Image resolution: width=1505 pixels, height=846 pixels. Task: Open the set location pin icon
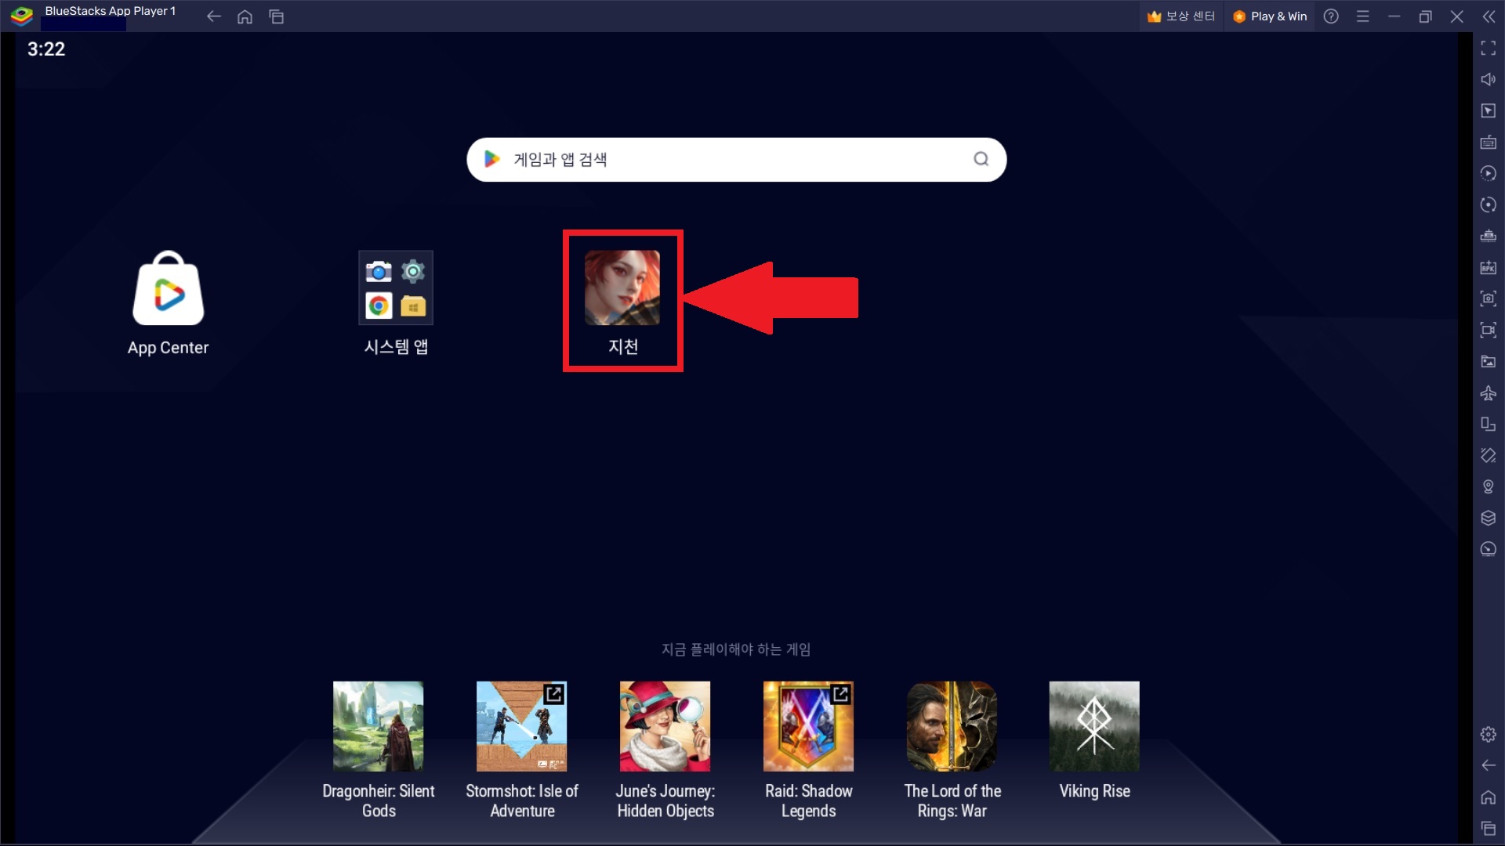click(x=1488, y=487)
